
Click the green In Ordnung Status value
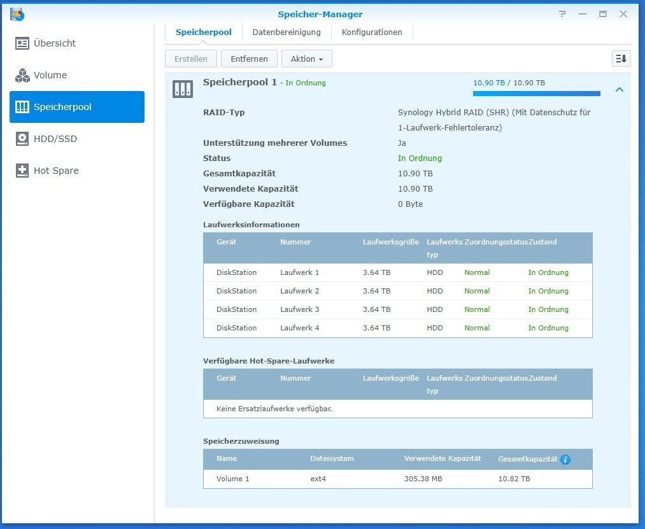420,159
